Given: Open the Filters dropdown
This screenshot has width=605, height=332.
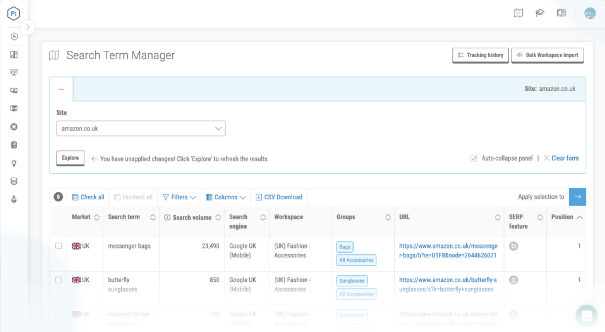Looking at the screenshot, I should [179, 197].
